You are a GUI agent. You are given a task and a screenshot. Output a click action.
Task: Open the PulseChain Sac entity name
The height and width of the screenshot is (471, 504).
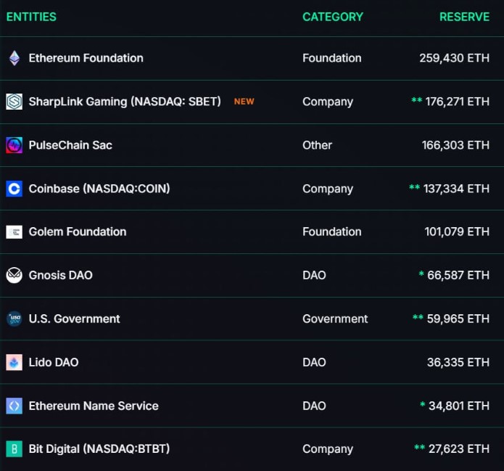click(x=70, y=145)
